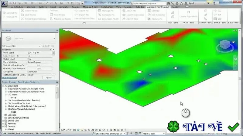The image size is (243, 136).
Task: Expand the Structural Plans (JHA Enlarged Plan) node
Action: pos(6,89)
